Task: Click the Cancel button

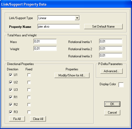Action: click(x=112, y=113)
